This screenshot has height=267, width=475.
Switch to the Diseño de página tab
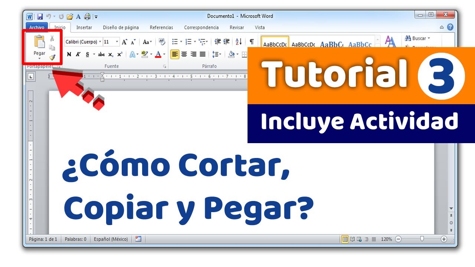tap(121, 27)
